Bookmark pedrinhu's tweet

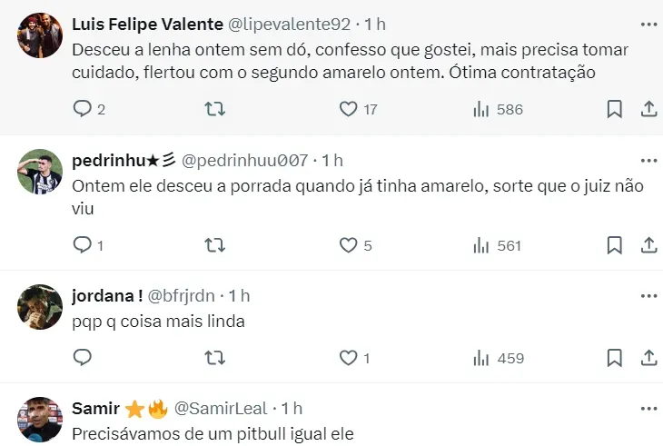tap(614, 244)
